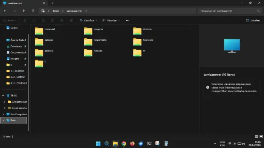Open Firefox from taskbar
This screenshot has height=148, width=264.
(132, 143)
